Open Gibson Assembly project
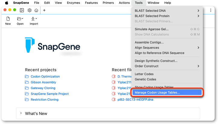This screenshot has width=218, height=124. pos(43,82)
